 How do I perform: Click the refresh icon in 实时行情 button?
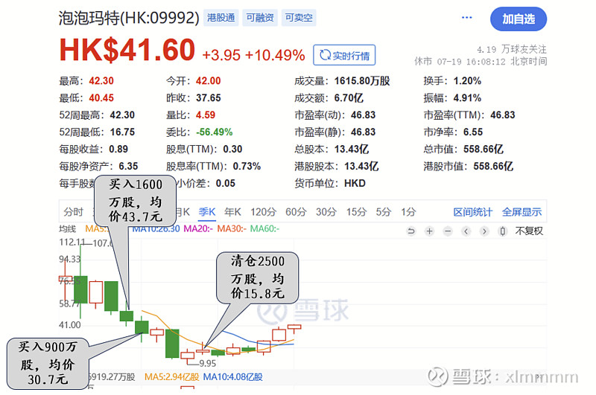click(x=325, y=55)
